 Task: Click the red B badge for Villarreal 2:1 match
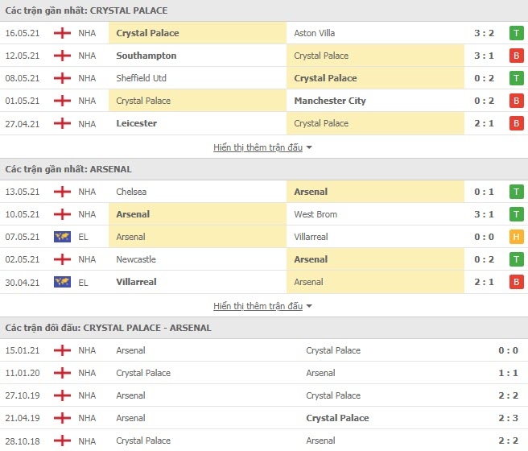pos(516,282)
